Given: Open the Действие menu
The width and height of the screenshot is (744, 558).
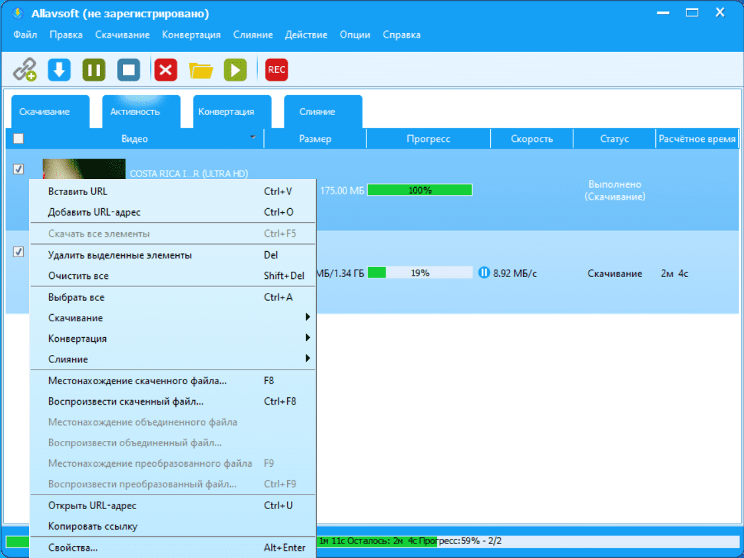Looking at the screenshot, I should [306, 34].
